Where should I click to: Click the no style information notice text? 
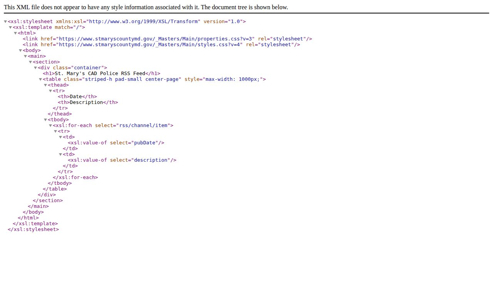point(146,7)
